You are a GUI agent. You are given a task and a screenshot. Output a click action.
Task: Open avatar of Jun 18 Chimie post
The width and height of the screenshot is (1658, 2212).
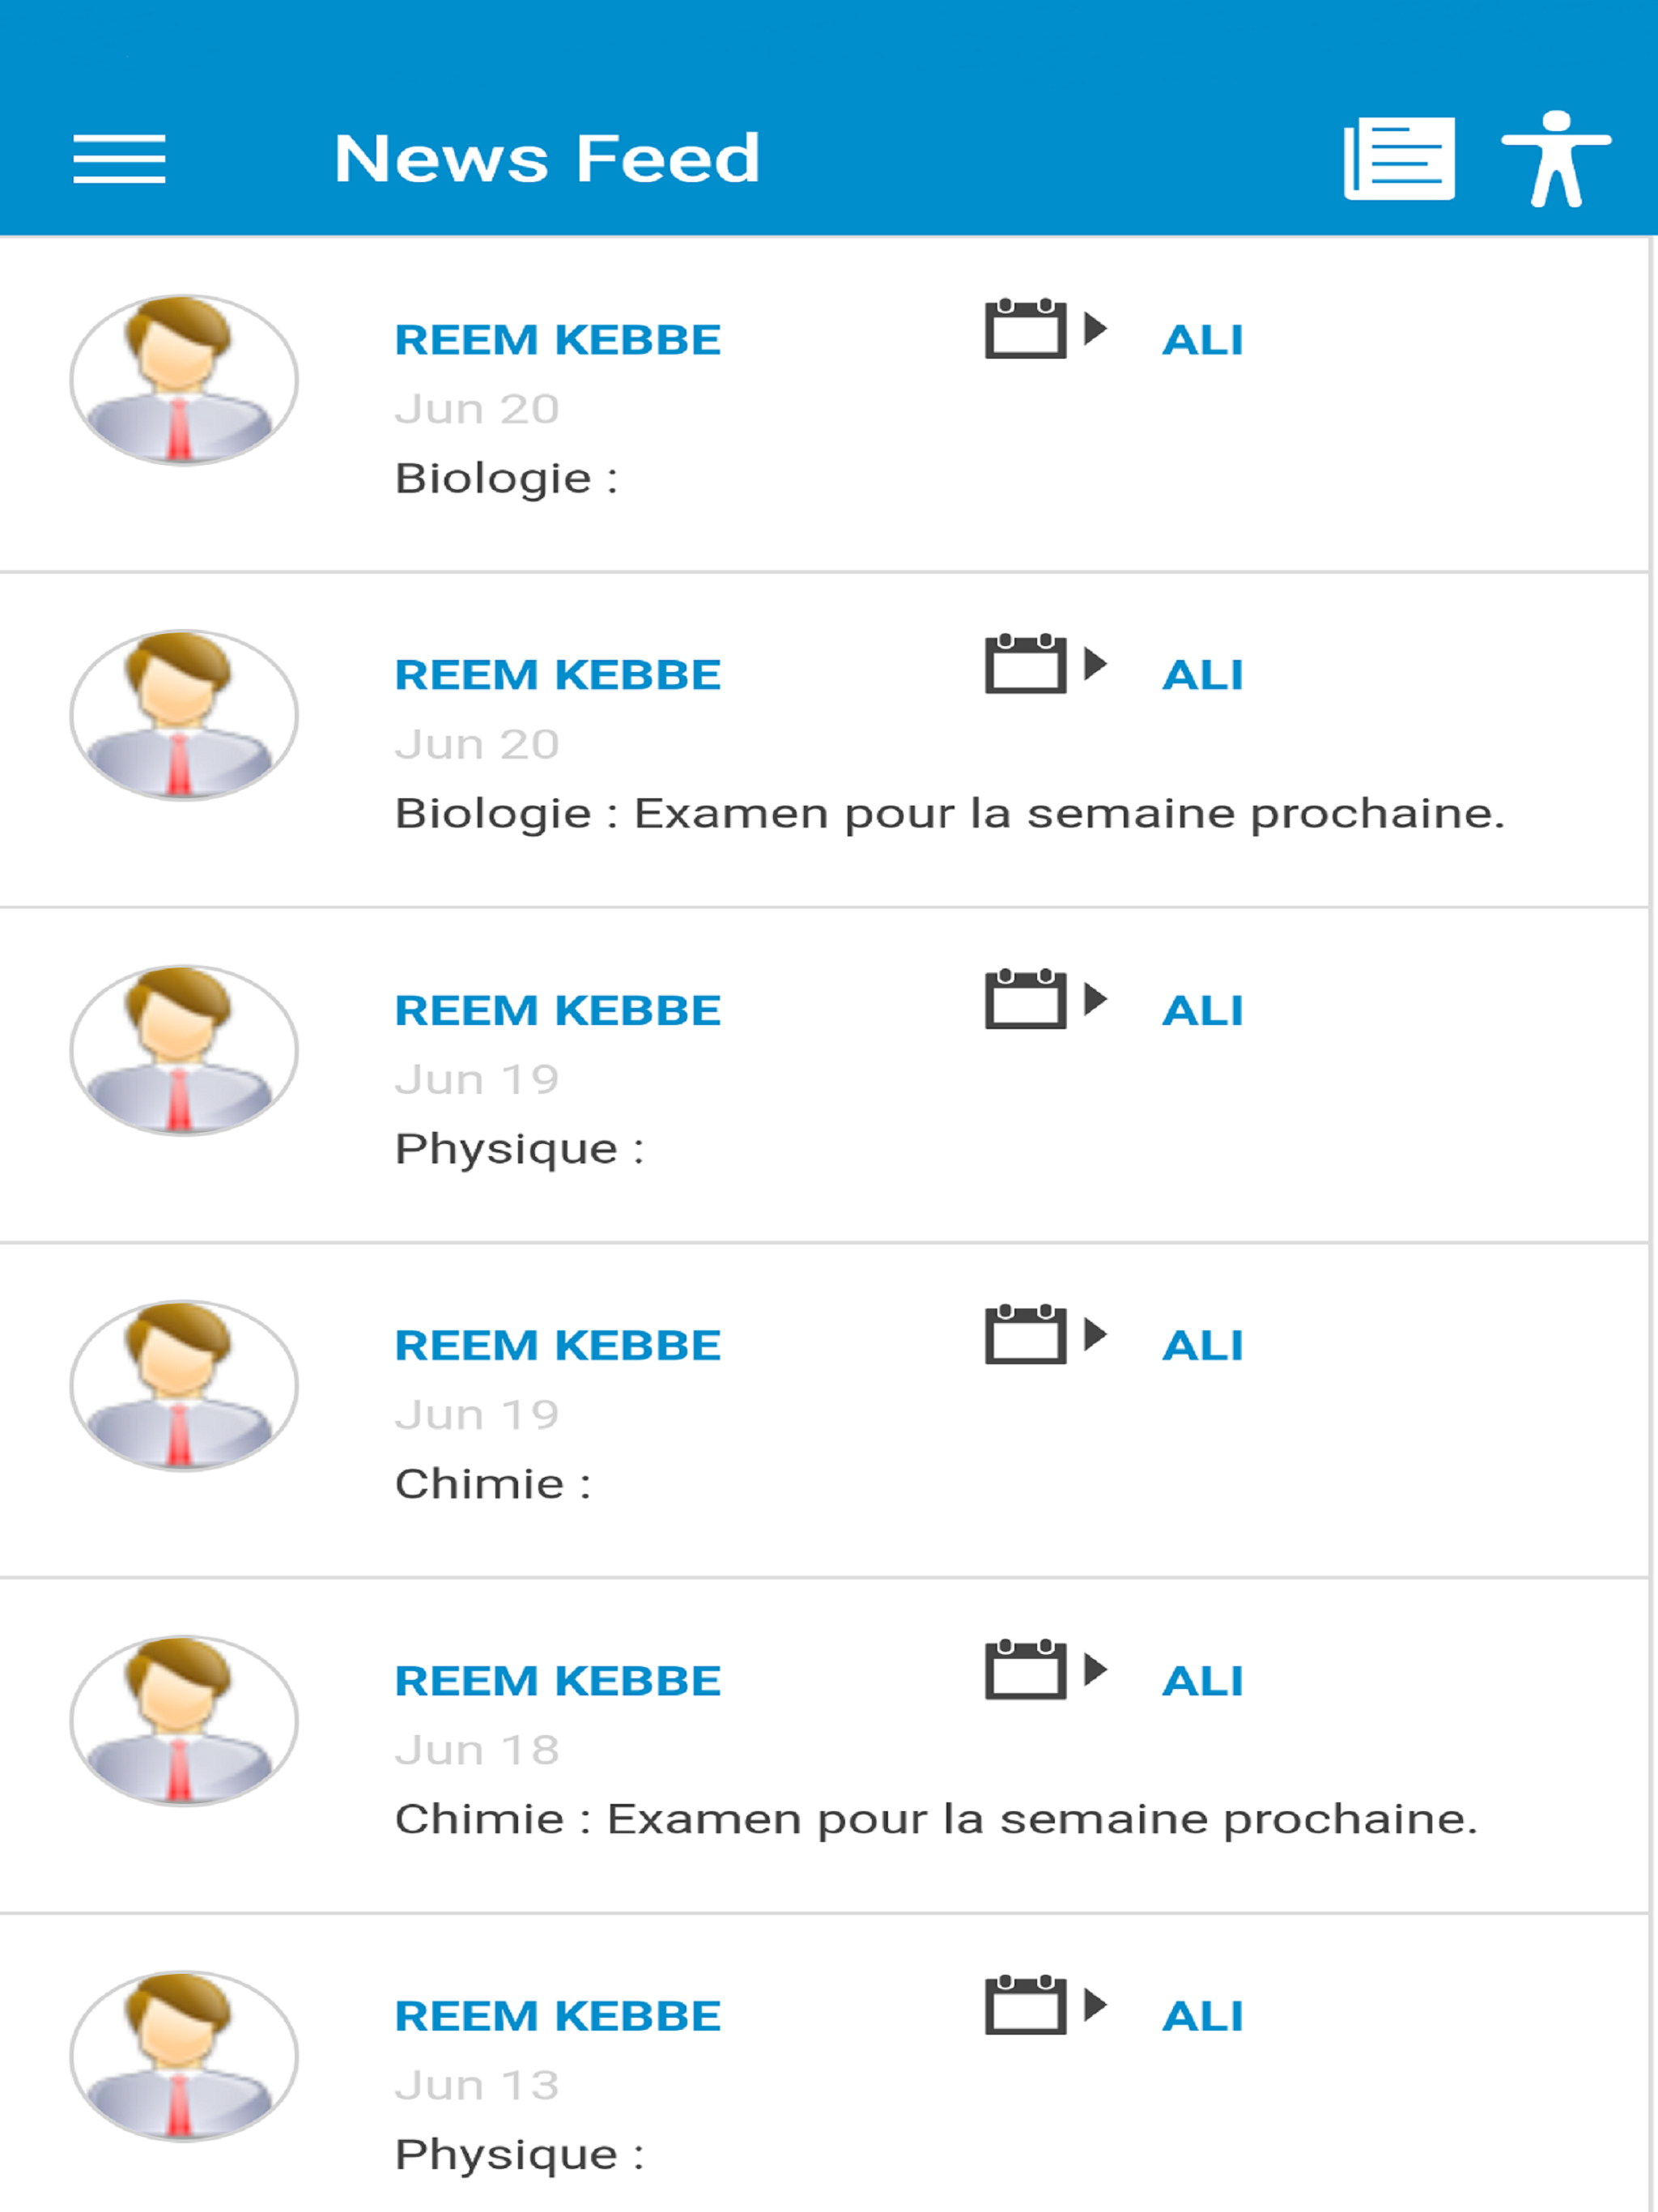tap(184, 1721)
